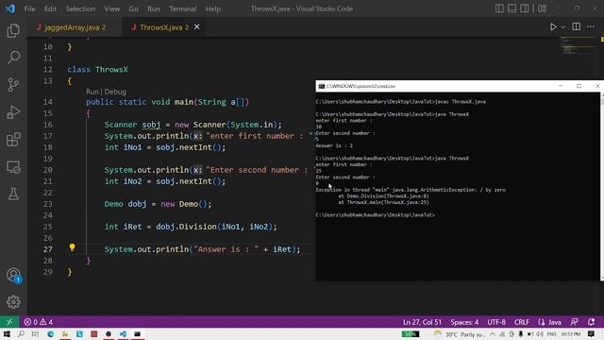Open the View menu

111,8
